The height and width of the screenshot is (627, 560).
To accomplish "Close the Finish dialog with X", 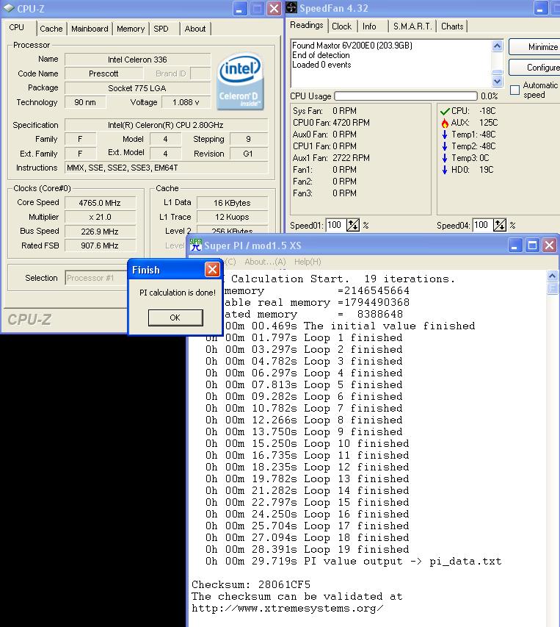I will [212, 270].
